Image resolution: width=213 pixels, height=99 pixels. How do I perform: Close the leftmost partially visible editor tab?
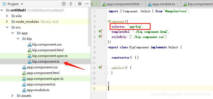click(96, 4)
